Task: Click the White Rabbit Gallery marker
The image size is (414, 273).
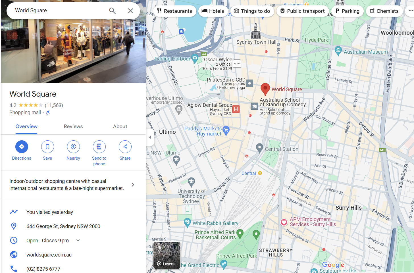Action: (x=187, y=223)
